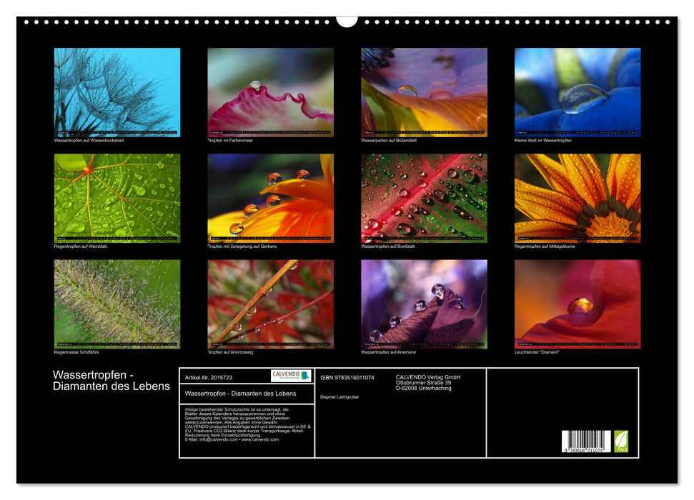Image resolution: width=694 pixels, height=500 pixels.
Task: Click the large title Wassertropfen - Diamanten des Lebens
Action: (x=111, y=381)
